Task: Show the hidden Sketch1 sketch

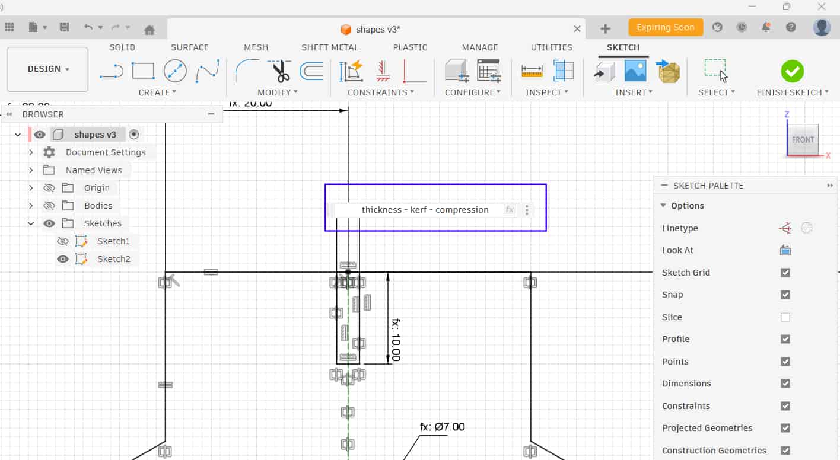Action: 62,241
